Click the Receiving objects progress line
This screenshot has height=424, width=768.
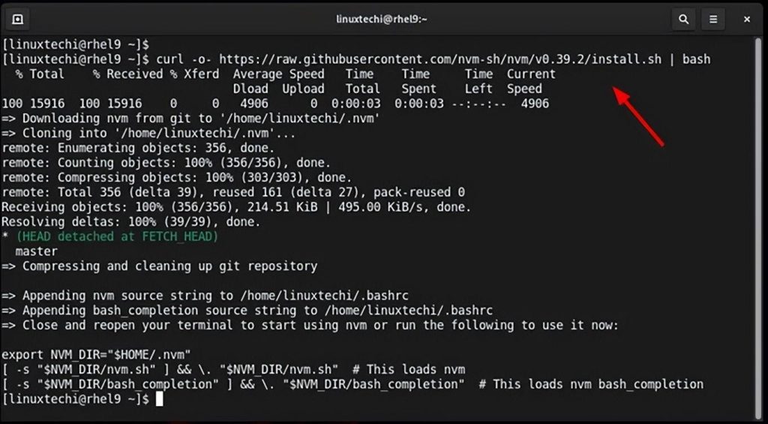point(236,207)
